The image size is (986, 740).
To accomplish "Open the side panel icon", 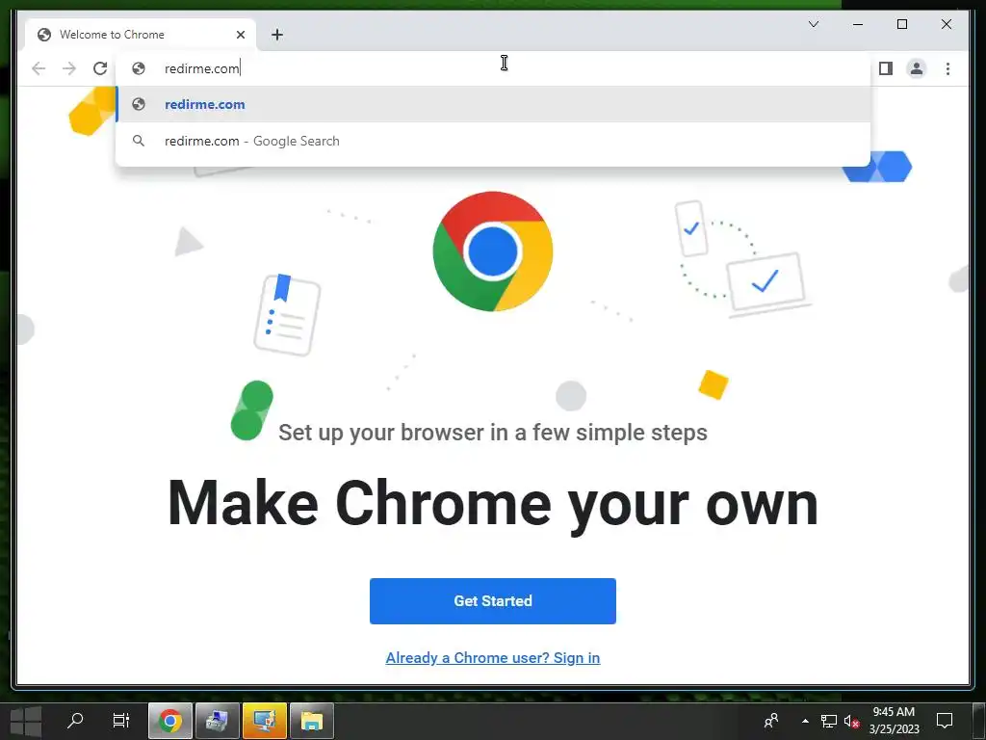I will (x=886, y=68).
